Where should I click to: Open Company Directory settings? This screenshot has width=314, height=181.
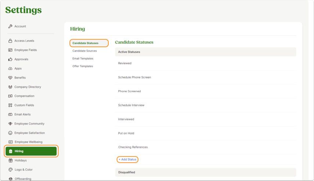pyautogui.click(x=28, y=87)
